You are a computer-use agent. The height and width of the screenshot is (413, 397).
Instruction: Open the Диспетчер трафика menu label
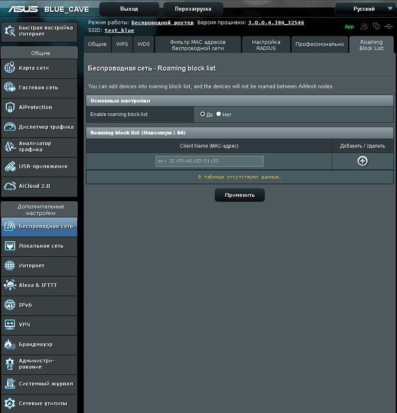(46, 127)
